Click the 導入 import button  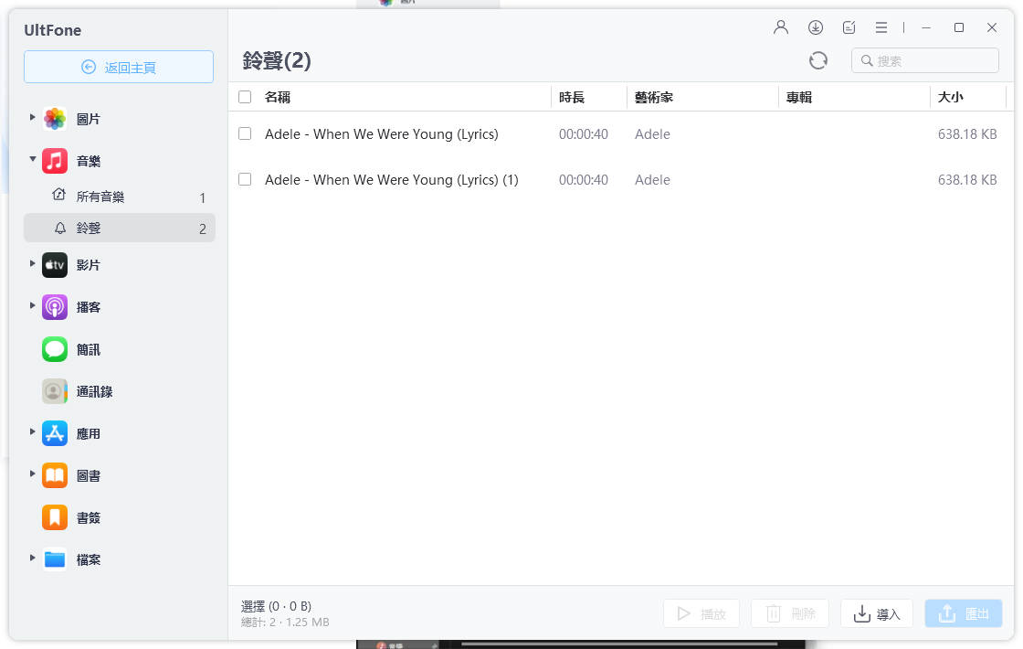tap(876, 613)
